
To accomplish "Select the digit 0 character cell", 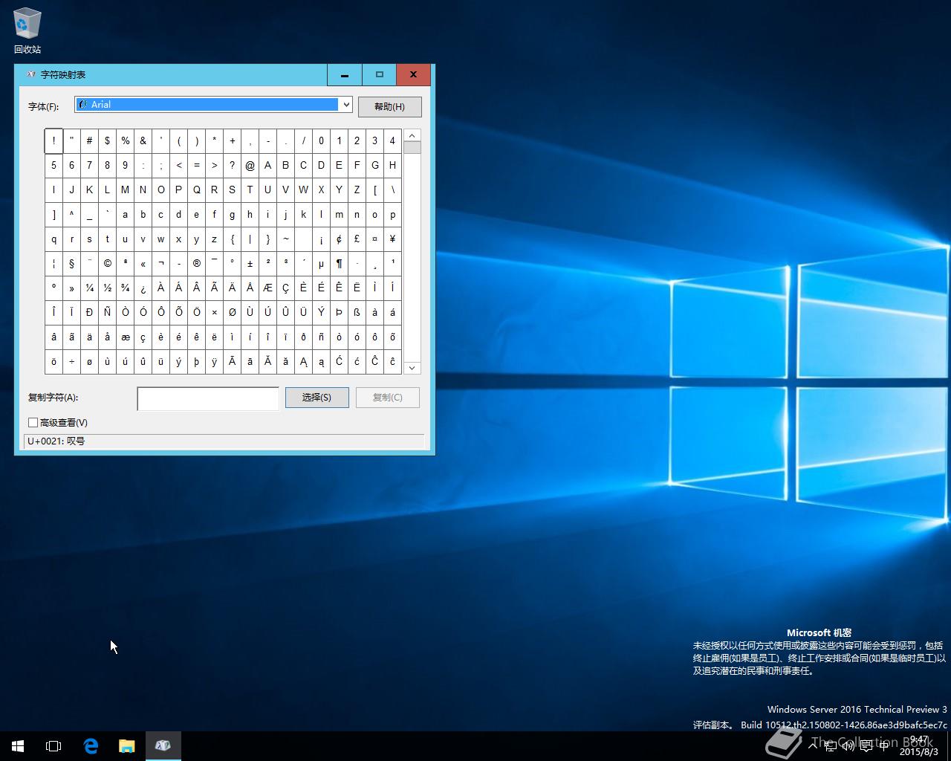I will 321,140.
